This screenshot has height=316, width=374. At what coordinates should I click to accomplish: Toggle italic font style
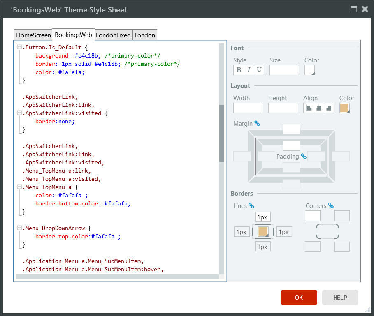pyautogui.click(x=249, y=70)
